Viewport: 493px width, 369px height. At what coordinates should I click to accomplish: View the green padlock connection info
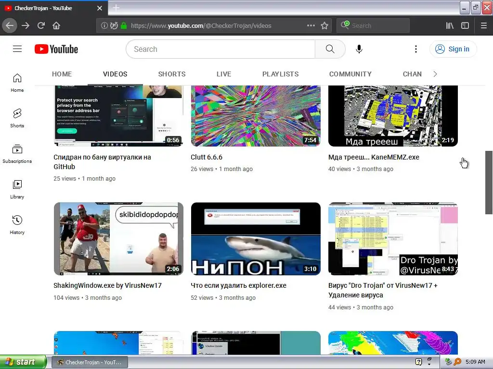click(x=124, y=26)
